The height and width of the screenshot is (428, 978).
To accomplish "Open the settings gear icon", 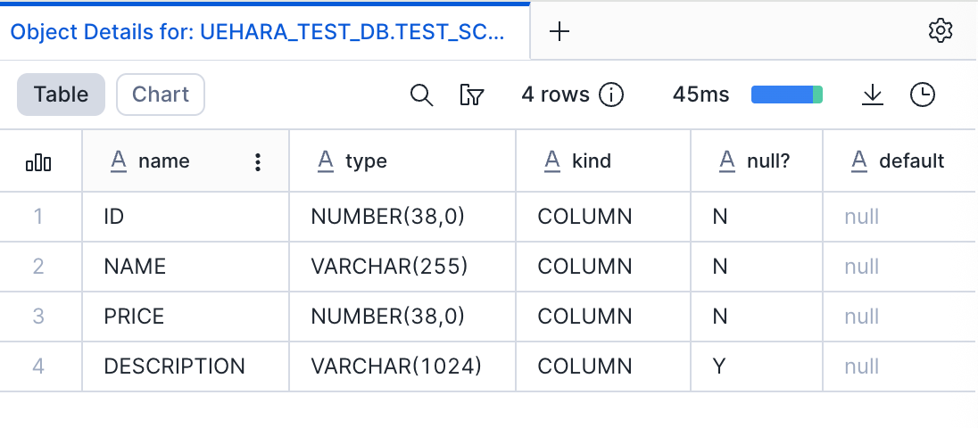I will click(x=940, y=30).
